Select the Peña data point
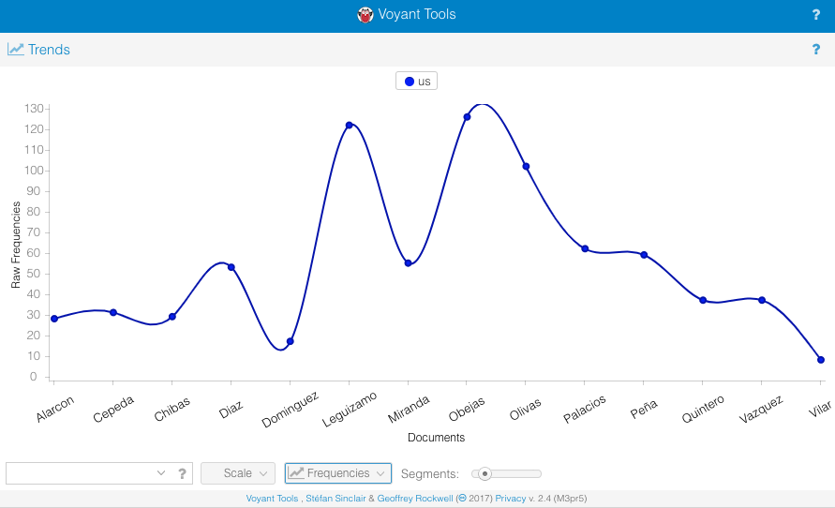The height and width of the screenshot is (508, 835). [x=644, y=255]
